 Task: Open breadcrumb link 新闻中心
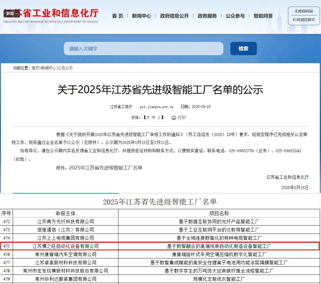48,68
